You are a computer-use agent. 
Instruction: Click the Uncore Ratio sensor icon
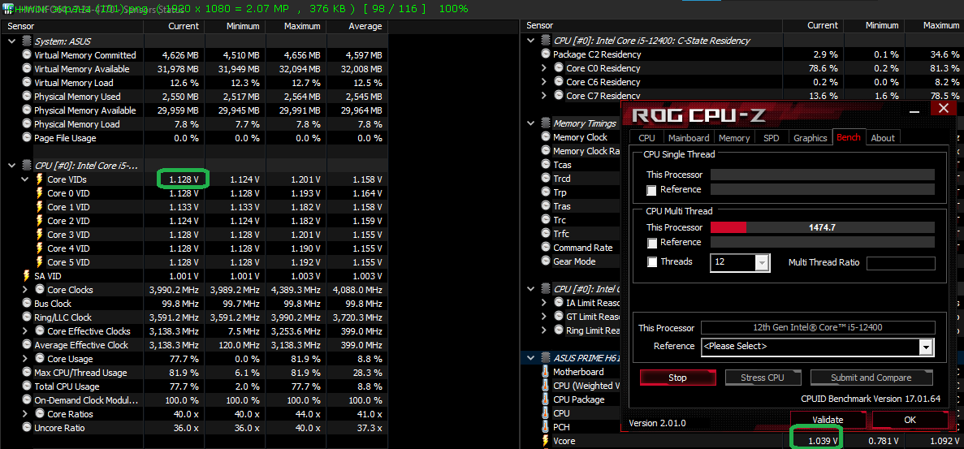(27, 428)
